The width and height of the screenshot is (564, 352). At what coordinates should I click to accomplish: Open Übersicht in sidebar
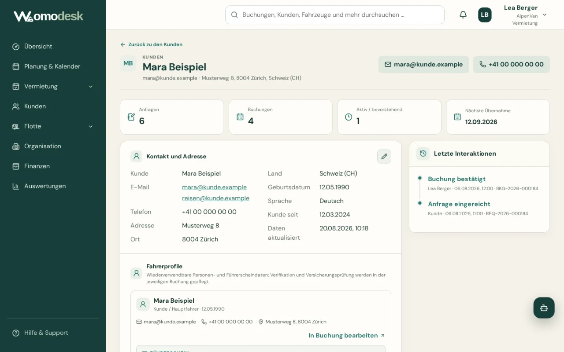click(53, 47)
